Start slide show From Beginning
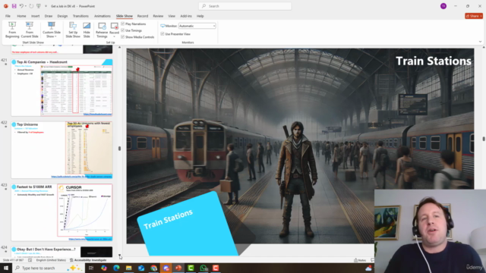The width and height of the screenshot is (486, 273). point(12,30)
